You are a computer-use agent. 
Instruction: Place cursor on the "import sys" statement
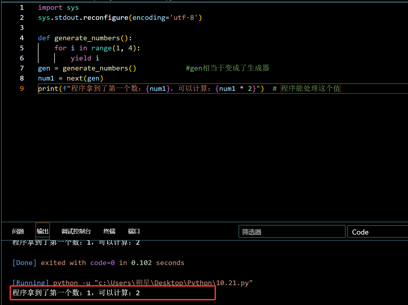pyautogui.click(x=58, y=8)
